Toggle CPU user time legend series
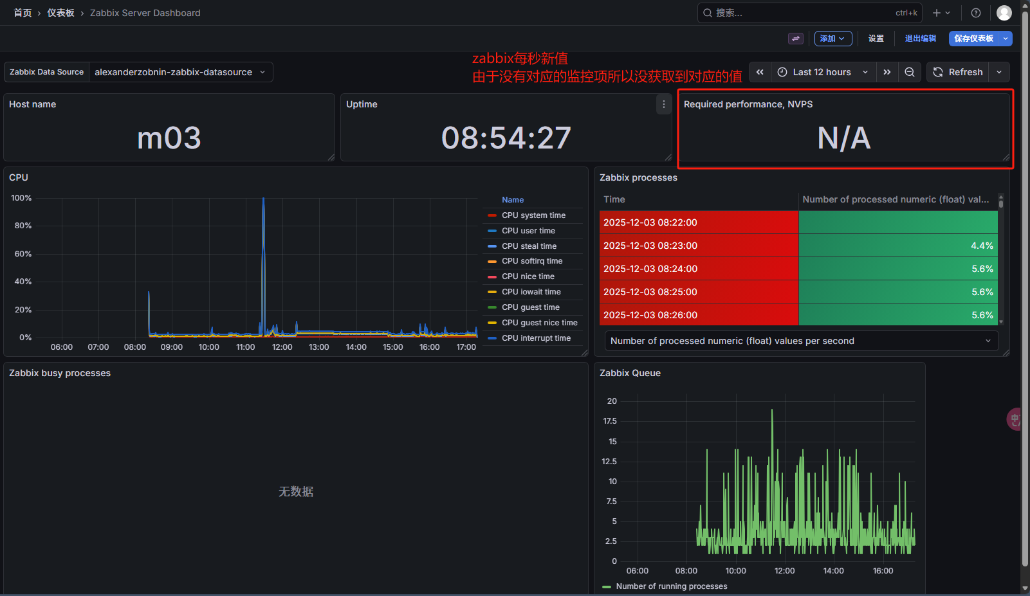Screen dimensions: 1030x596 click(528, 231)
